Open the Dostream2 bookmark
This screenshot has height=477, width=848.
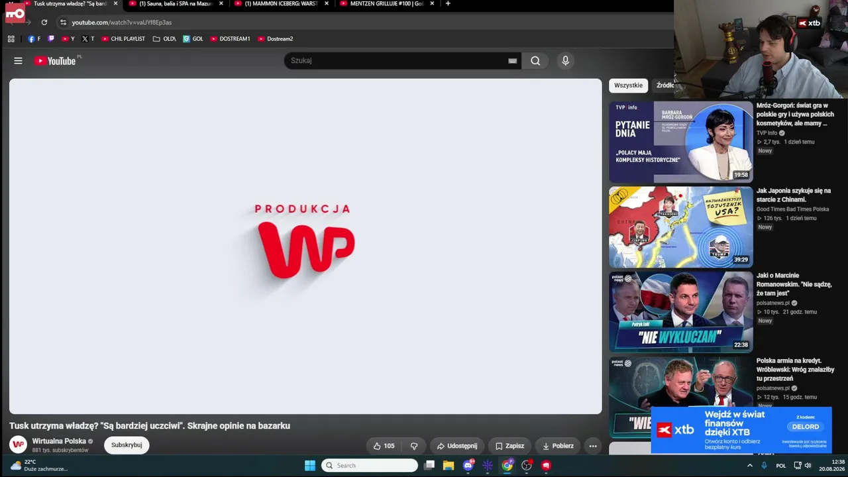pyautogui.click(x=275, y=39)
